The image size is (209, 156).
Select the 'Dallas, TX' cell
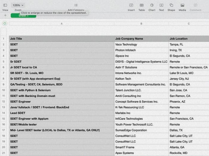tap(189, 130)
